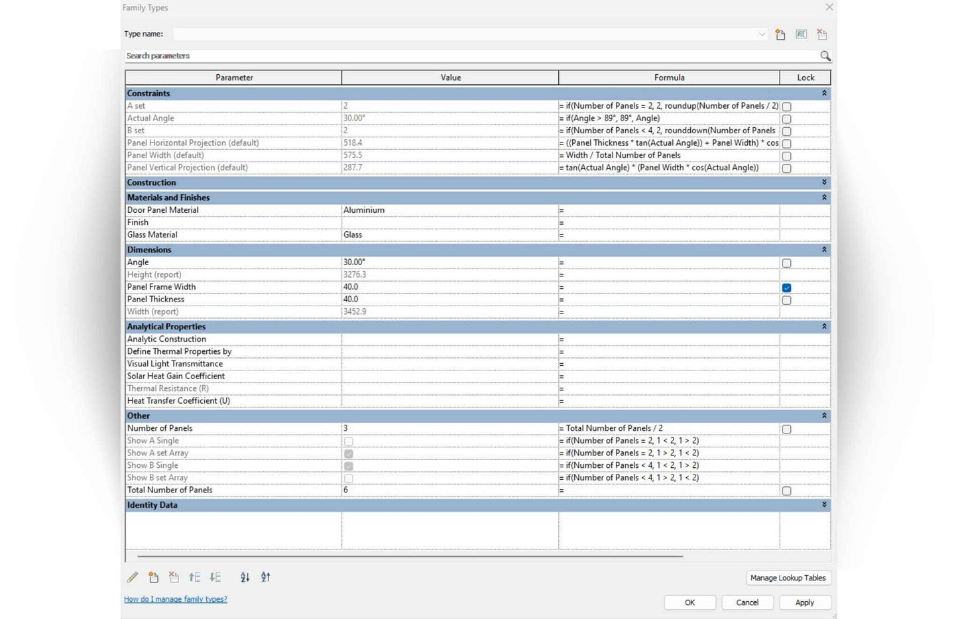Enable the lock for Total Number of Panels
Screen dimensions: 958x619
point(786,491)
